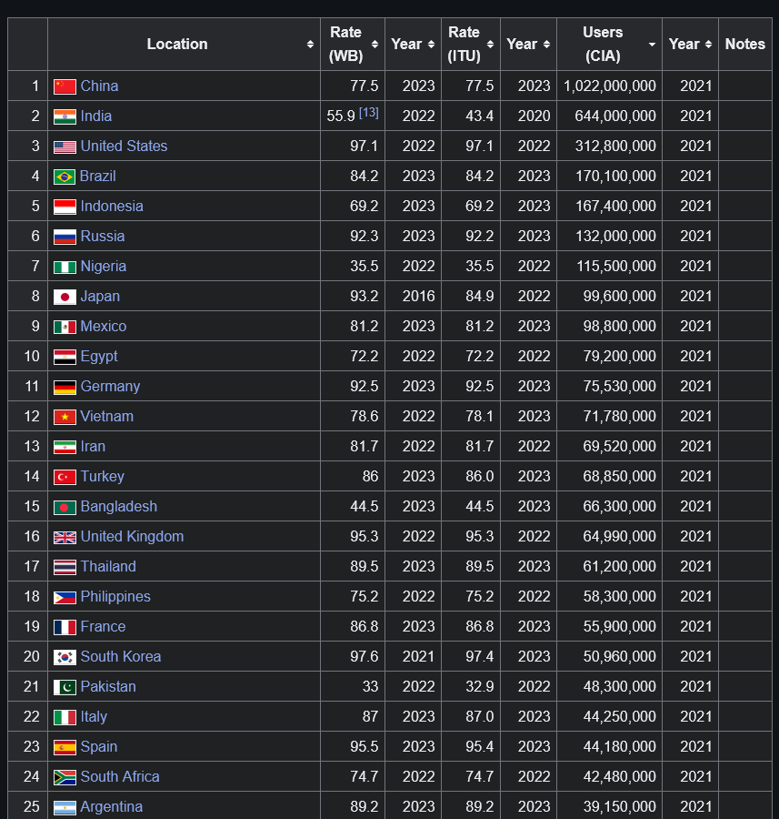Open the Argentina article link

[111, 807]
